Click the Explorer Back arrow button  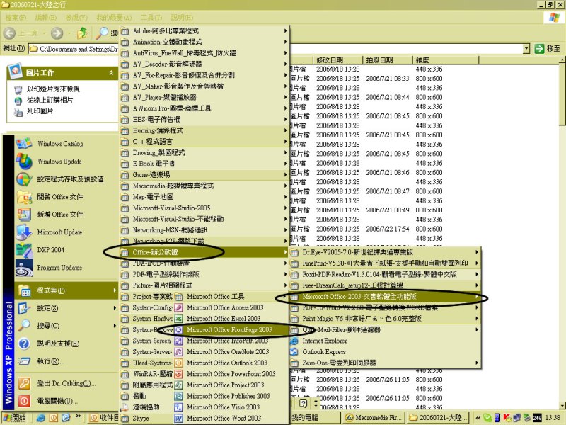(x=10, y=33)
